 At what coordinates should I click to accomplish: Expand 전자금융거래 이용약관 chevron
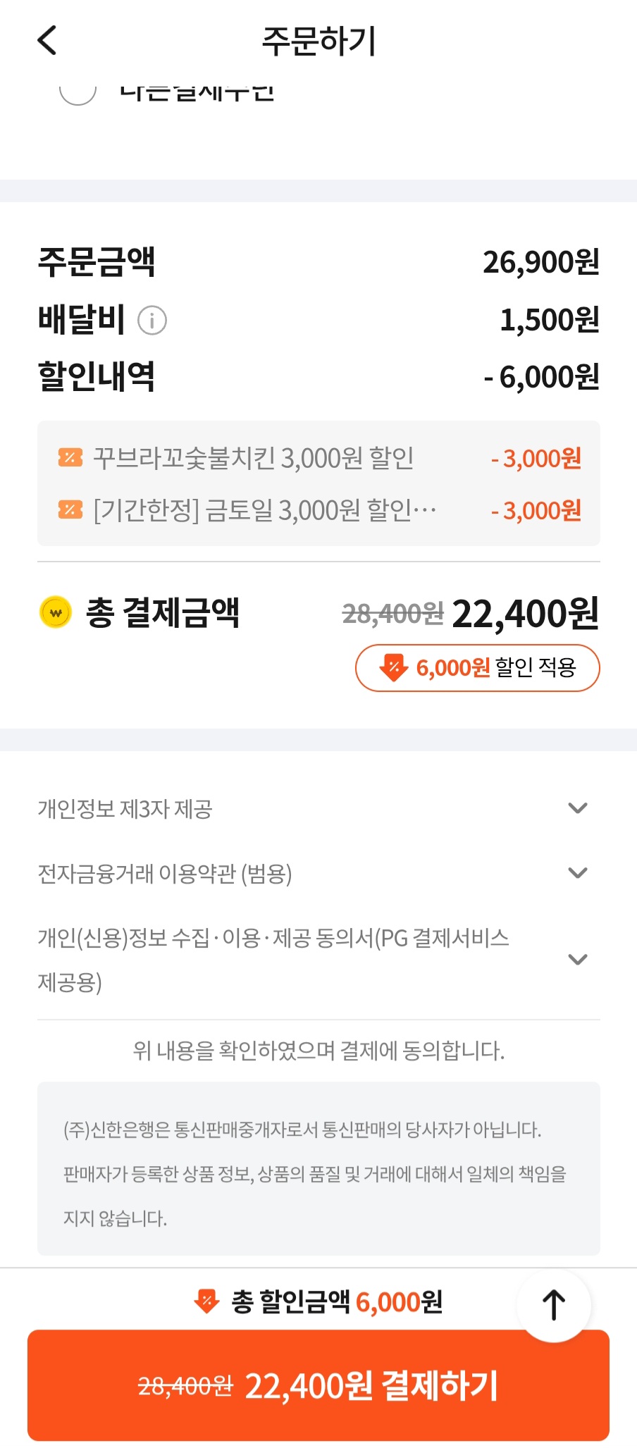point(578,873)
